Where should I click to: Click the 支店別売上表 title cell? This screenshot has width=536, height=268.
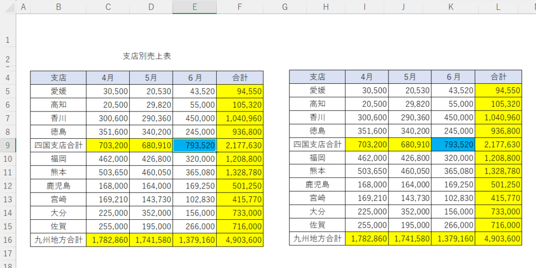click(x=147, y=56)
